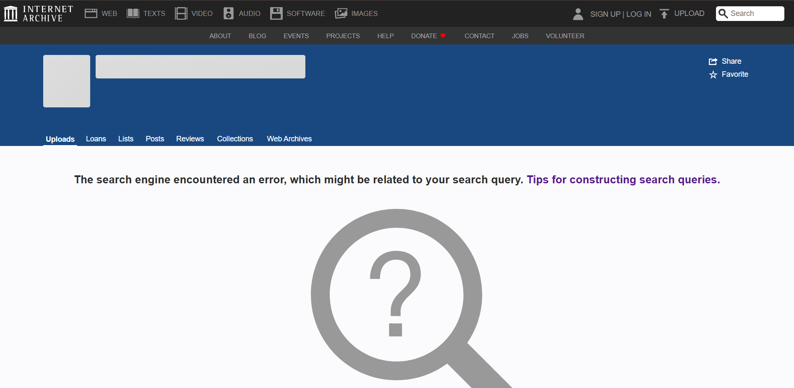Click the Favorite text button

(x=735, y=74)
